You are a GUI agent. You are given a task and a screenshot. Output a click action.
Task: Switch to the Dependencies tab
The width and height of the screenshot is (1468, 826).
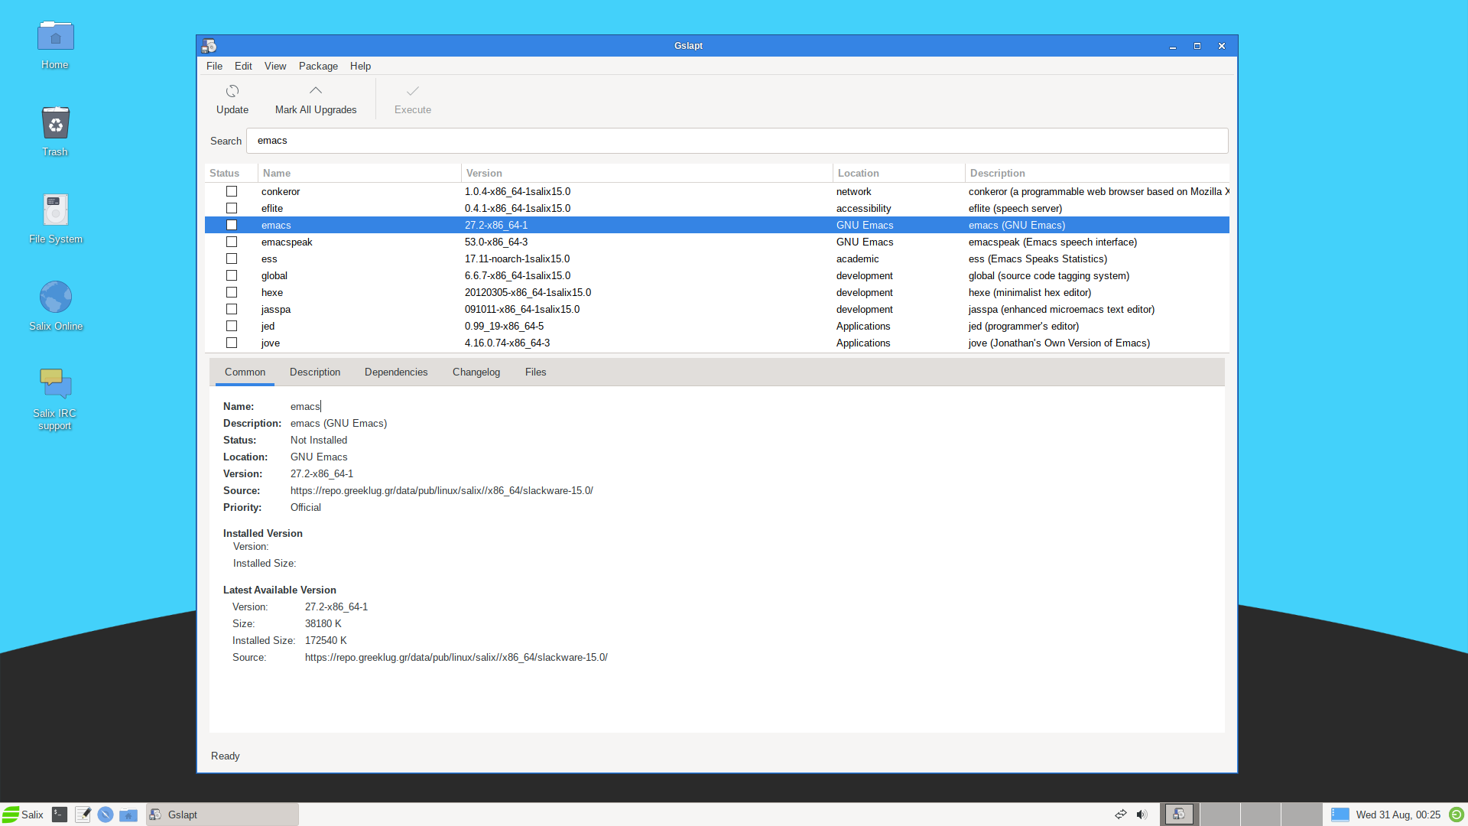coord(396,372)
